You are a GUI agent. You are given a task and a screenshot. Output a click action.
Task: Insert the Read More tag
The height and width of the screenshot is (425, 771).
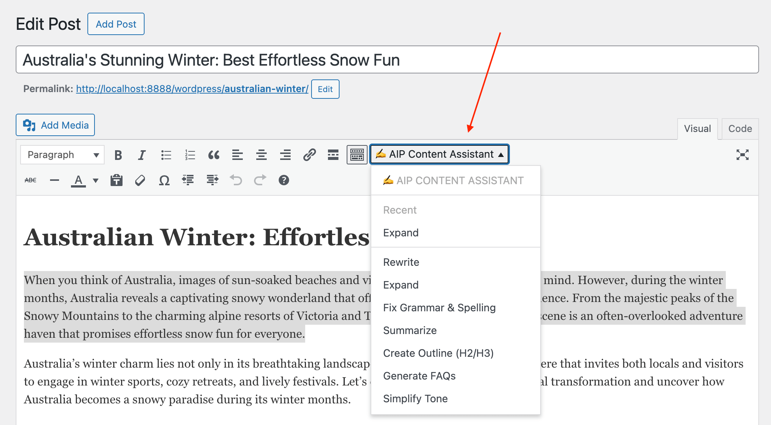(x=333, y=155)
